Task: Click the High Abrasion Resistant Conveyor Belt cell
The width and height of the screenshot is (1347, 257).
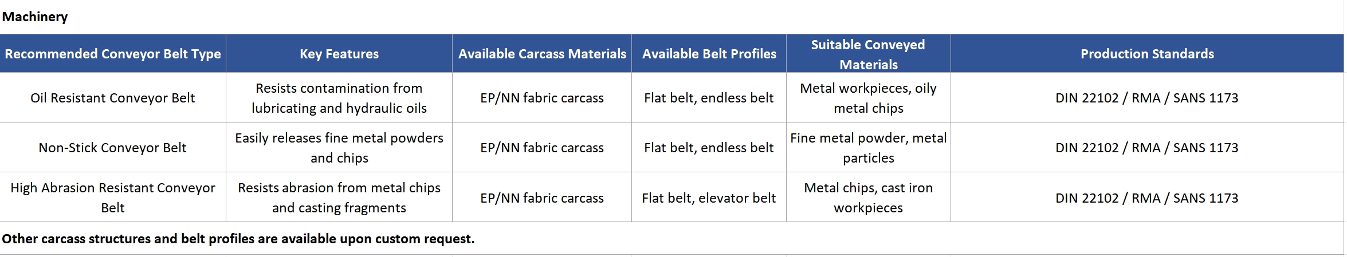Action: 113,197
